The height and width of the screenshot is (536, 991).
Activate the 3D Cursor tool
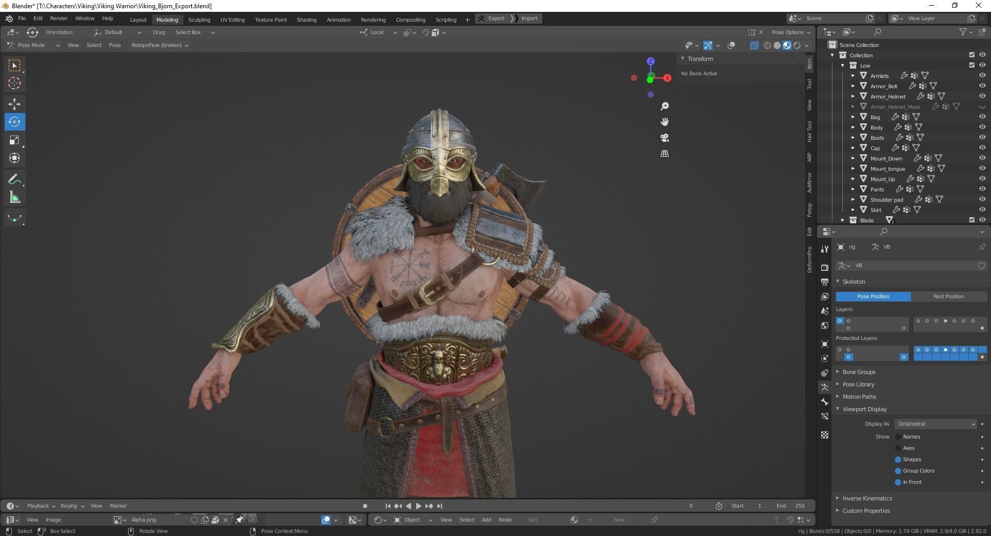(x=14, y=84)
